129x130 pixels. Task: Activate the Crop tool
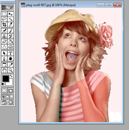click(x=4, y=25)
